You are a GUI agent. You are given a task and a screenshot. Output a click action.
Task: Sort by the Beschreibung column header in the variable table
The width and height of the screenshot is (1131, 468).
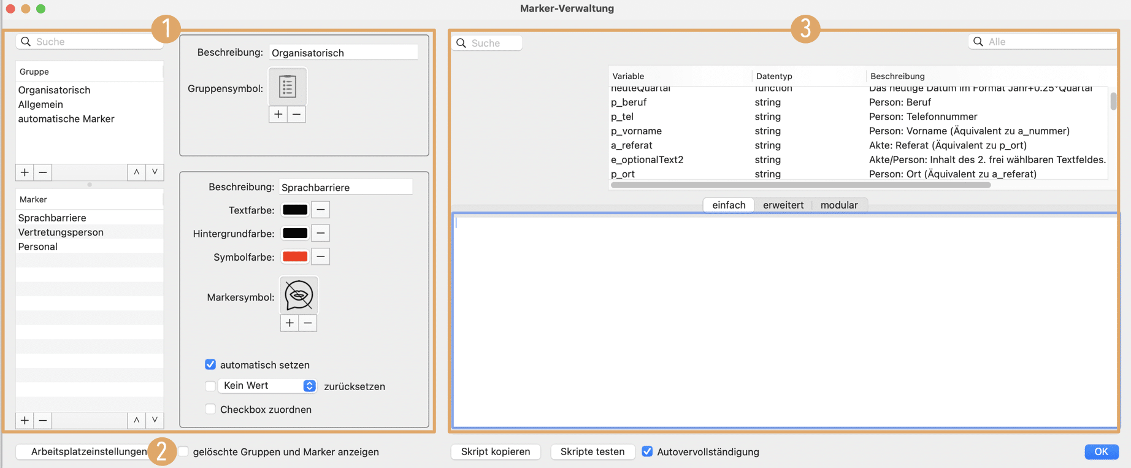[x=991, y=76]
